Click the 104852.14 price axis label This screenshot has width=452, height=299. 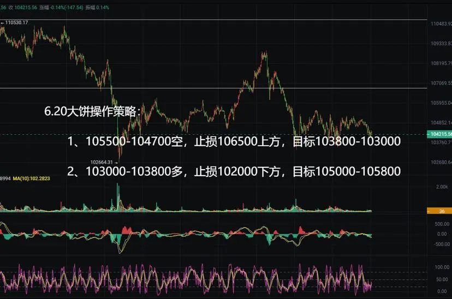coord(441,123)
